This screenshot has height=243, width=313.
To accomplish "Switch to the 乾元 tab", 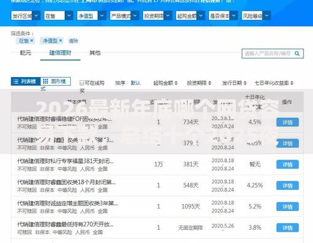I will (x=26, y=53).
